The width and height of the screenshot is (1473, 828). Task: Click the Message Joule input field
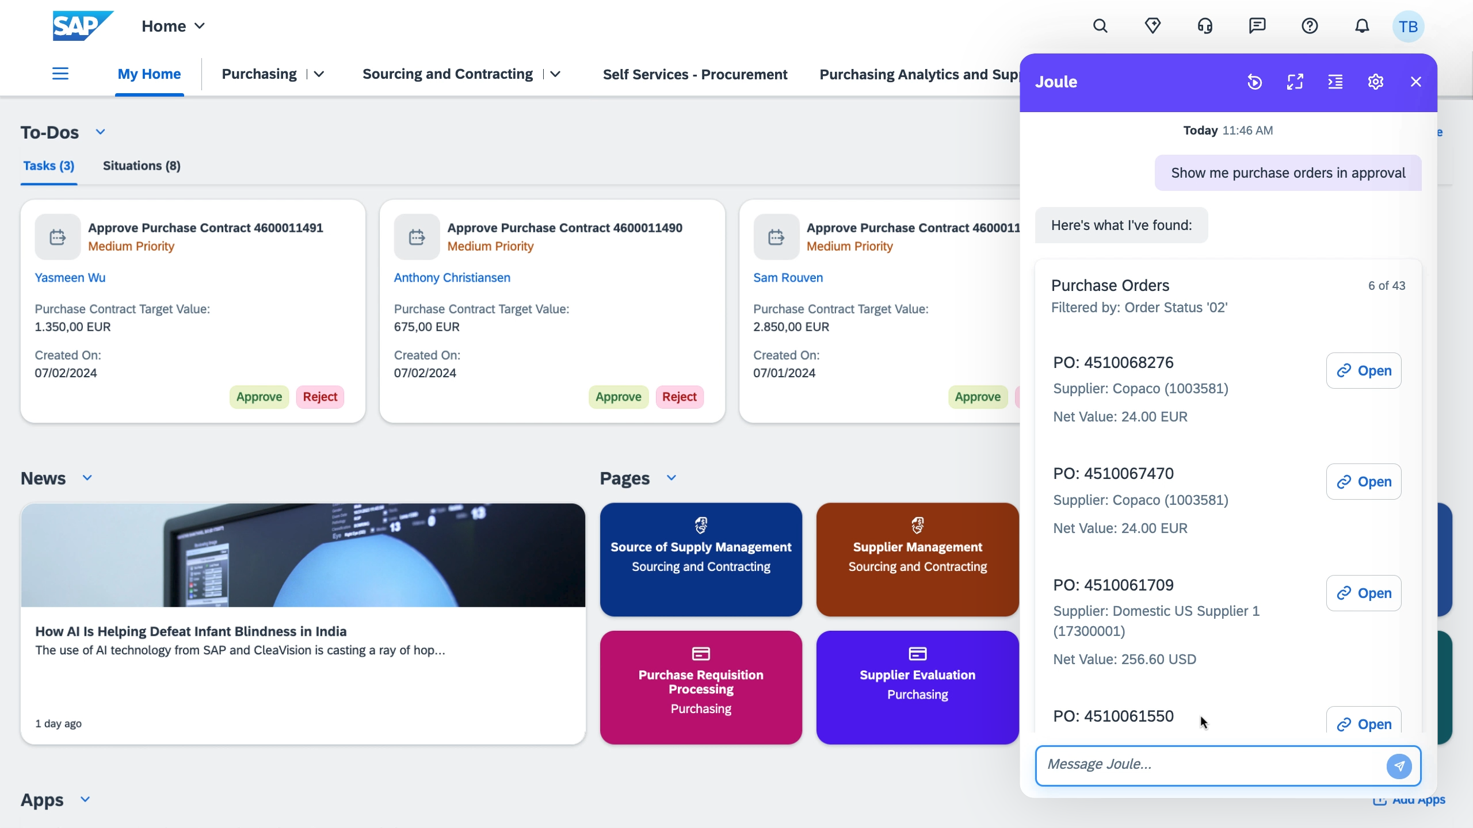point(1208,765)
